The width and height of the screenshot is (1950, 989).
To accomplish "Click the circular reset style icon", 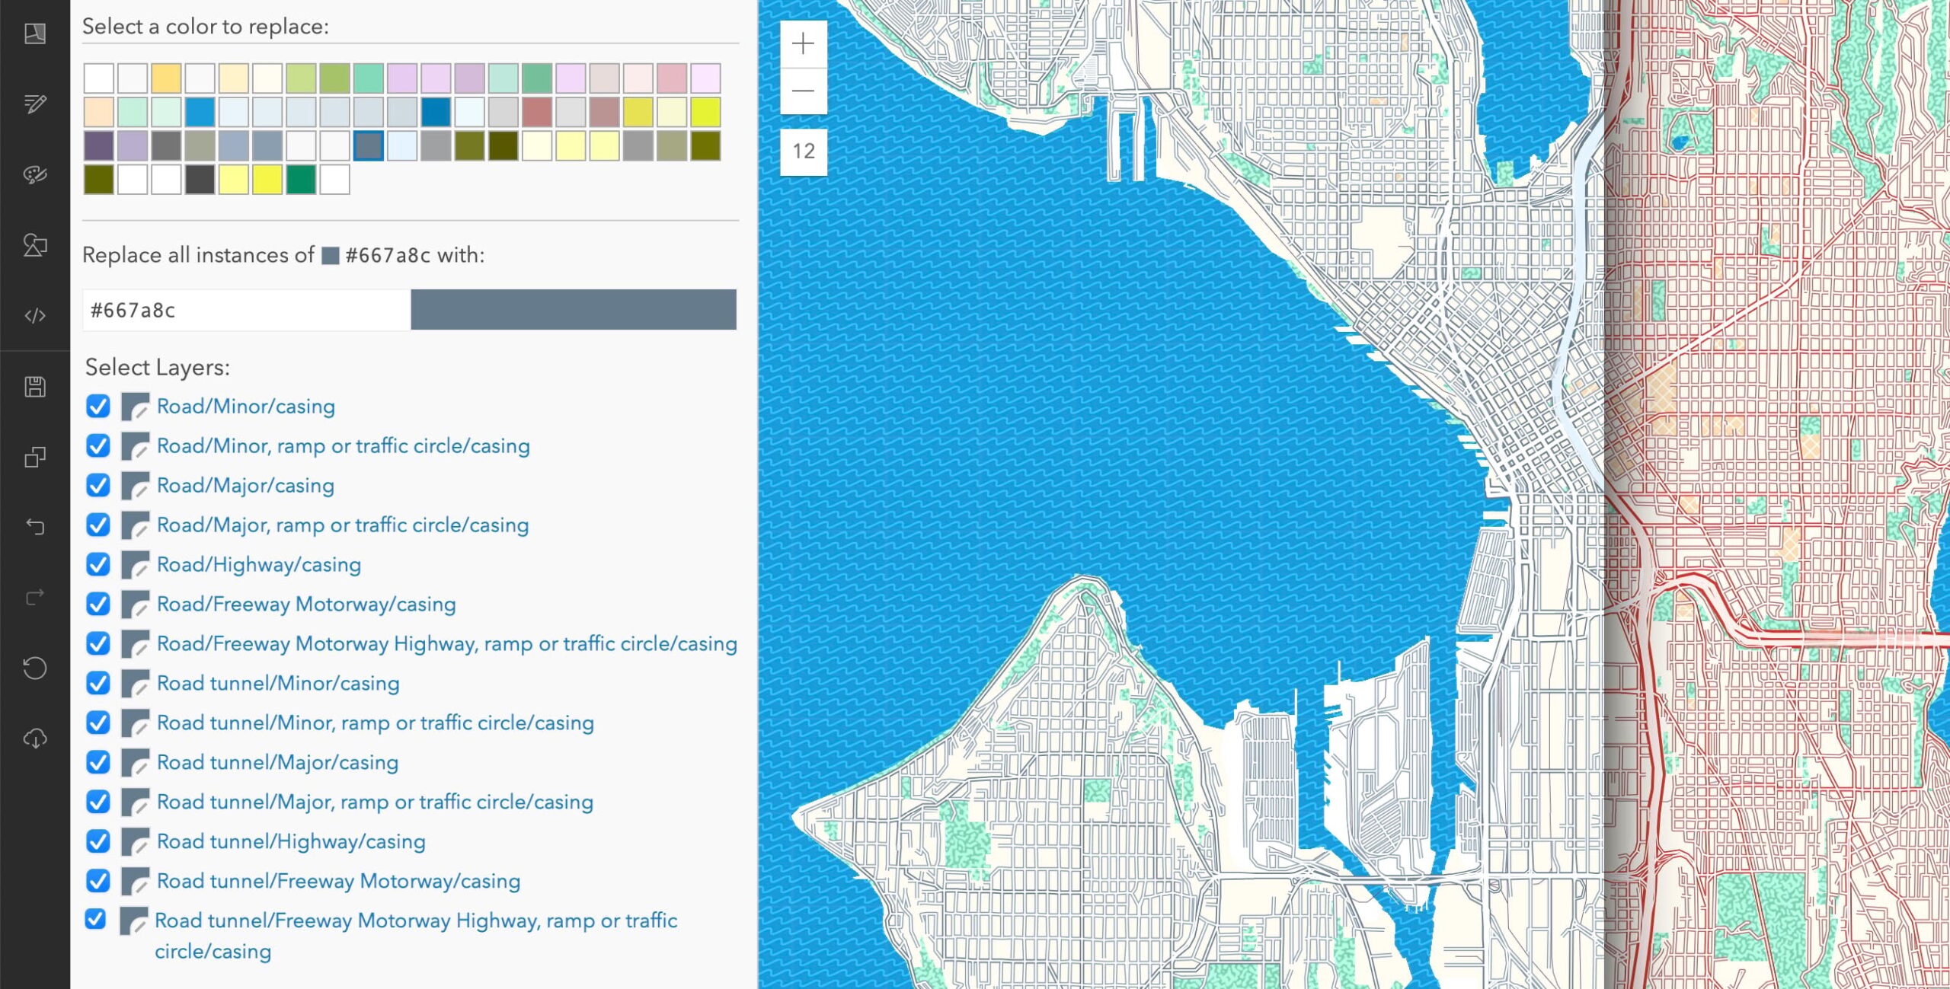I will 35,668.
